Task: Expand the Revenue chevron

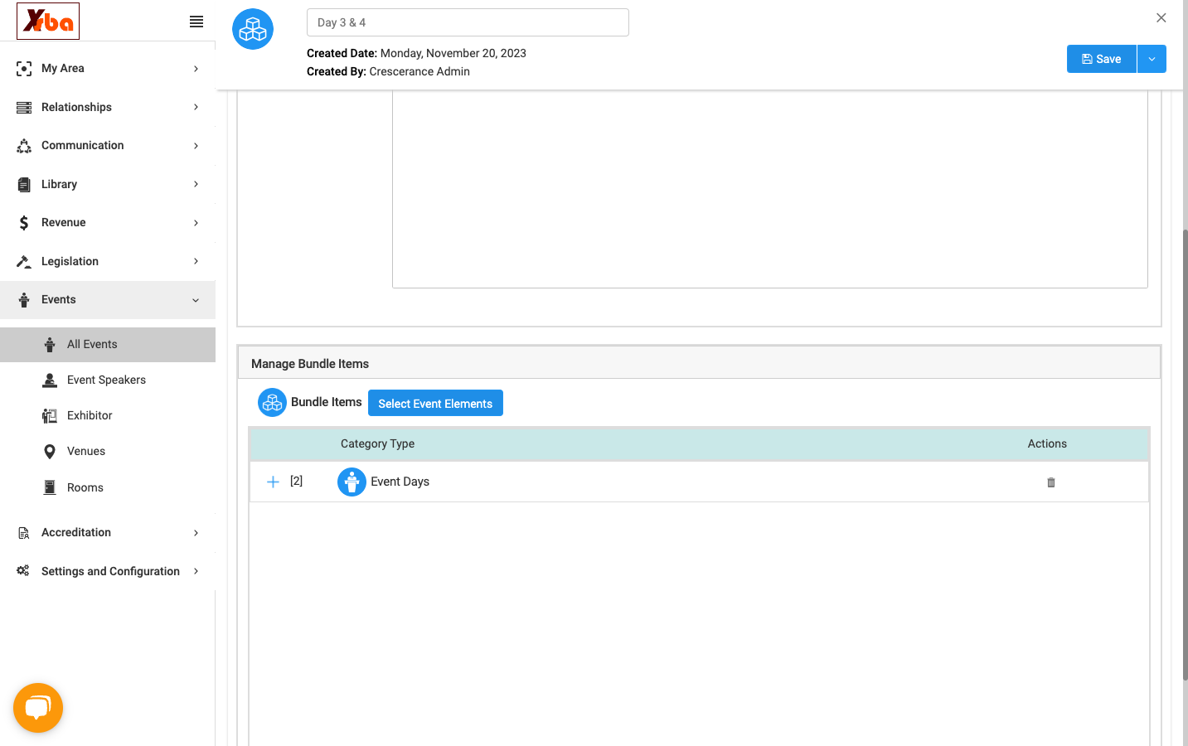Action: tap(196, 223)
